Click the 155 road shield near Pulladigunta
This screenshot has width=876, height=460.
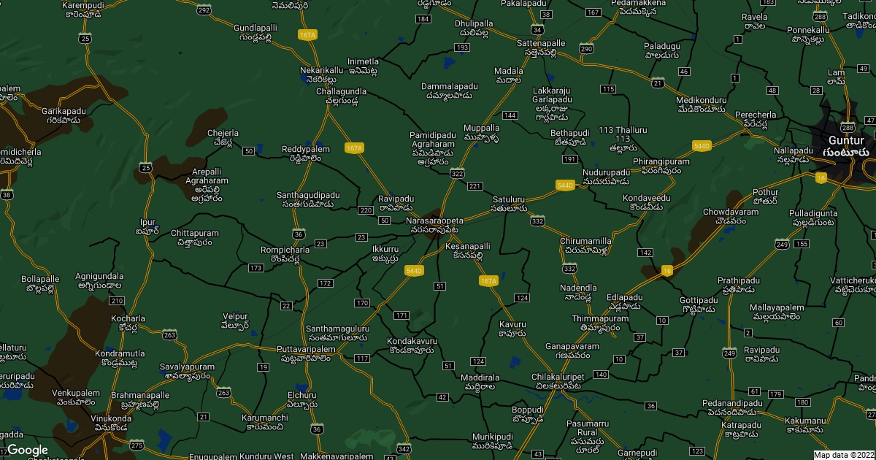(x=802, y=244)
